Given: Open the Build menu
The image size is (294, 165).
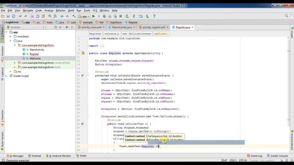Looking at the screenshot, I should tap(71, 11).
